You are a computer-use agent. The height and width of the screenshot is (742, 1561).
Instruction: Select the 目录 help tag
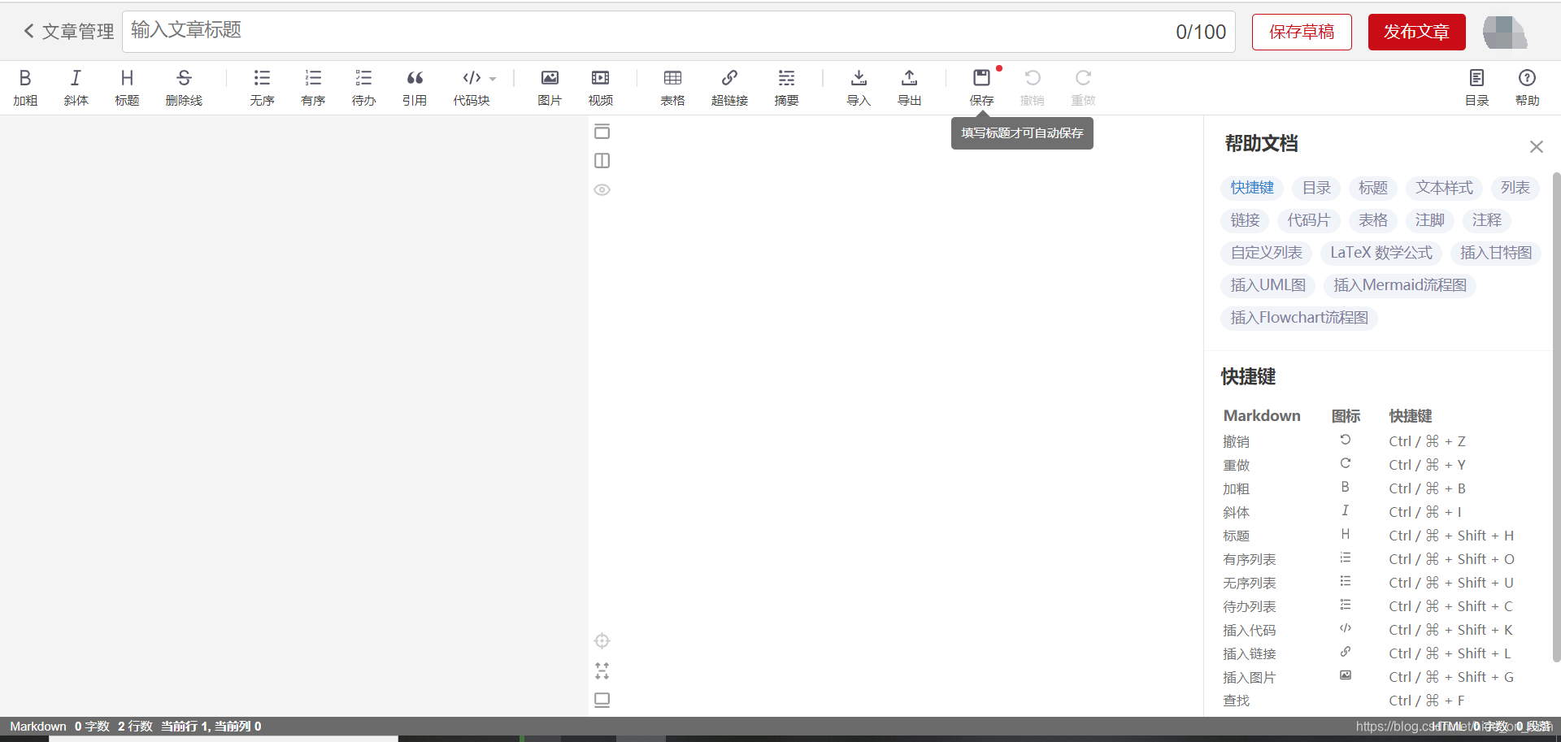[x=1316, y=188]
